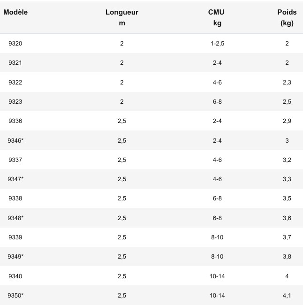Click the 9349* model cell
Viewport: 303px width, 306px height.
click(15, 257)
